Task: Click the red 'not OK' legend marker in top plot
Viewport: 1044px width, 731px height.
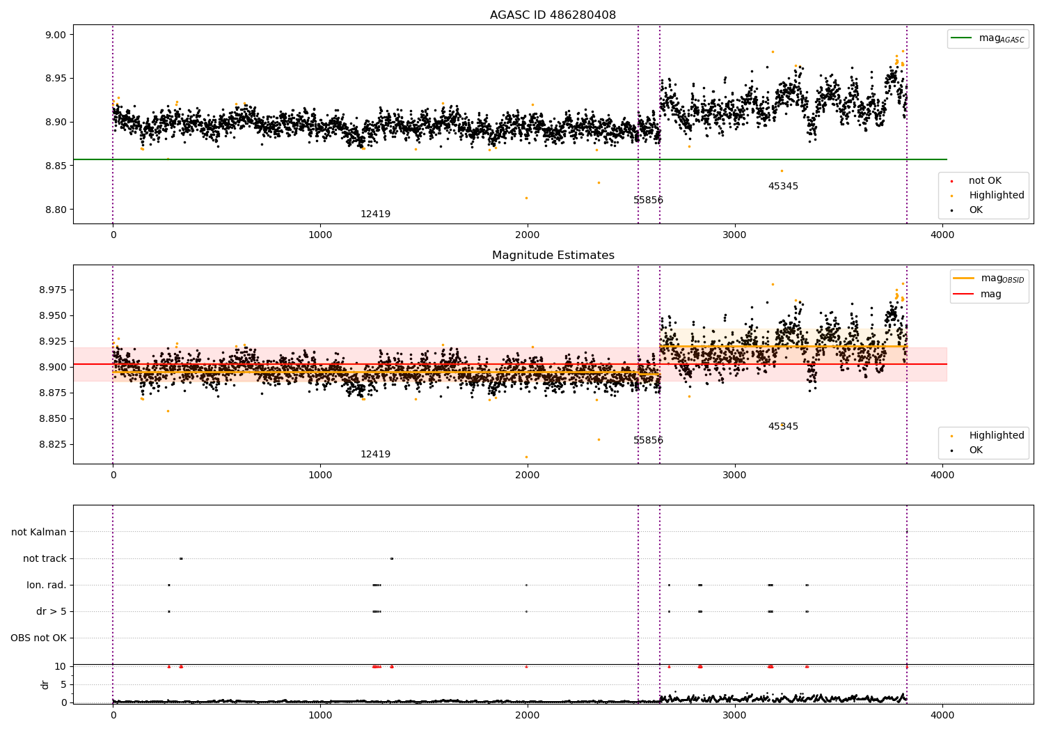Action: click(951, 181)
